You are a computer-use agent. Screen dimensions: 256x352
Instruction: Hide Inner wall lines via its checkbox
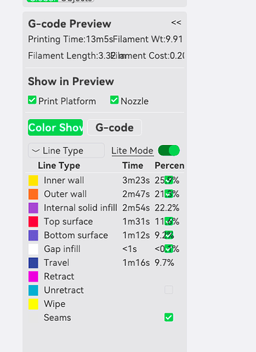click(169, 180)
